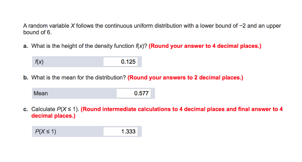This screenshot has width=302, height=162.
Task: Focus the P(X ≤ 1) answer field
Action: [x=121, y=131]
